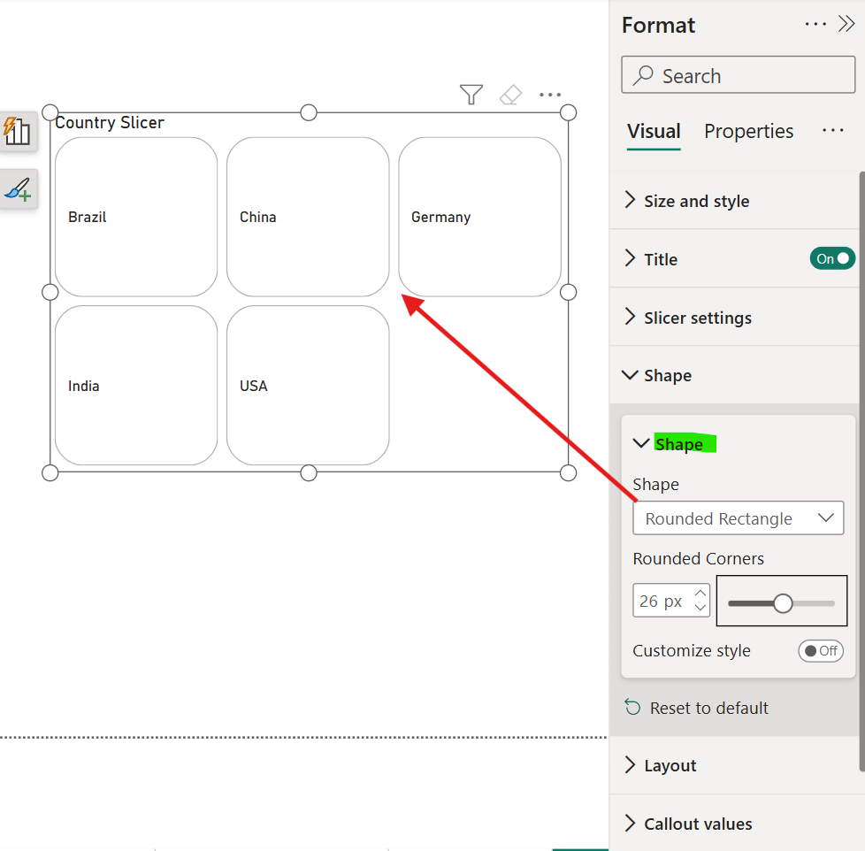Open the ellipsis next to Properties tab
865x851 pixels.
833,130
